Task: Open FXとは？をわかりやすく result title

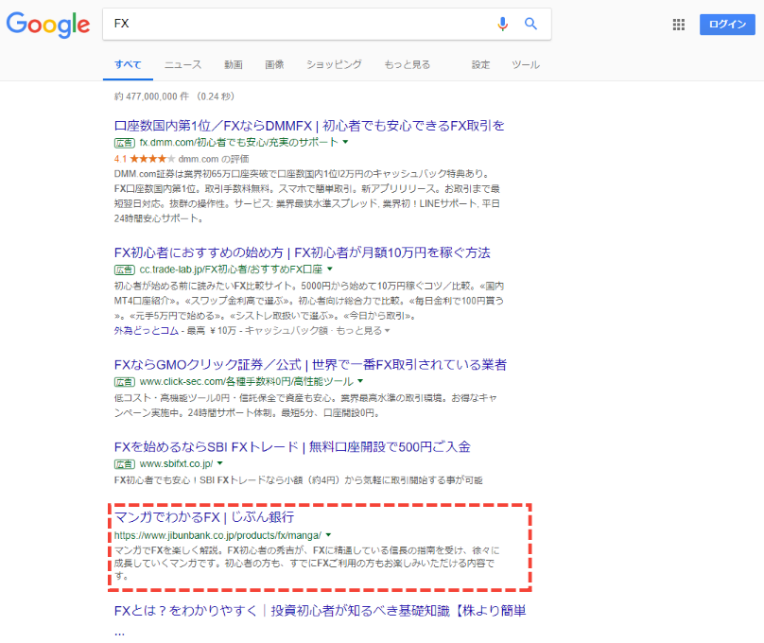Action: click(321, 610)
